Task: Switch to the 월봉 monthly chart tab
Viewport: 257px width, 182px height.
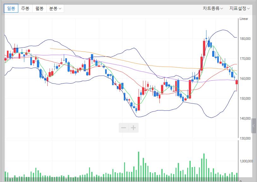Action: point(39,8)
